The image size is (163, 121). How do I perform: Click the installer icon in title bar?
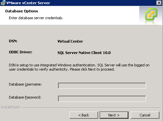pyautogui.click(x=3, y=3)
